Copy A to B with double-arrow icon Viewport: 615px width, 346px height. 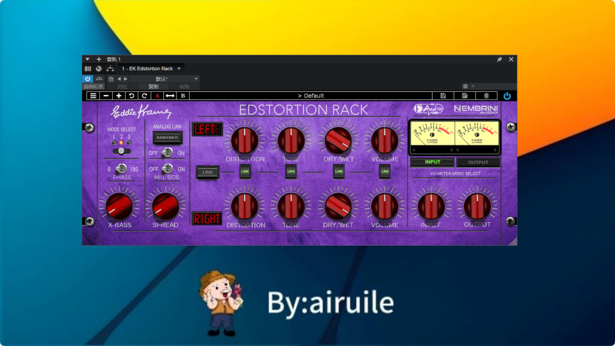(170, 96)
